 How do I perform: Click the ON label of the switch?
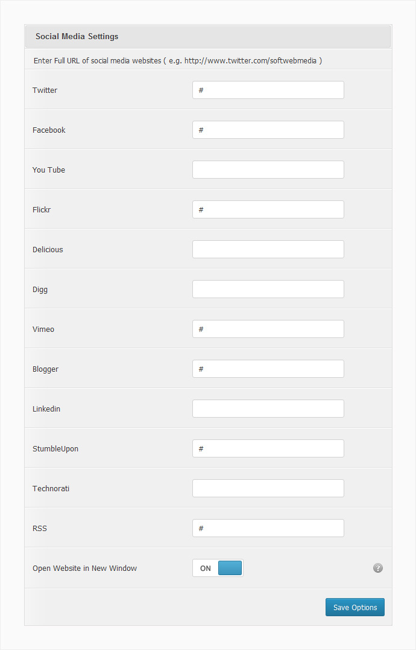point(206,569)
